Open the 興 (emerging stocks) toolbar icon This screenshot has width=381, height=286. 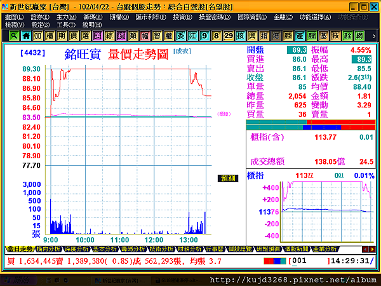252,36
